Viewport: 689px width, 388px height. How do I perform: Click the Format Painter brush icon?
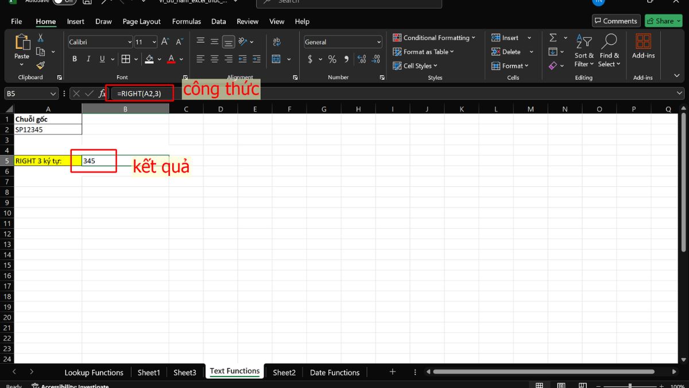tap(41, 66)
